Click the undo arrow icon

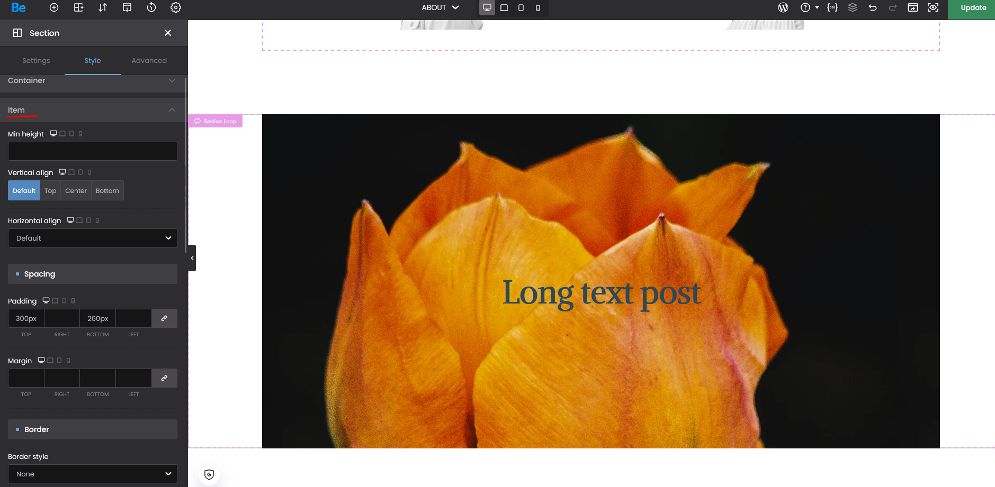click(873, 7)
